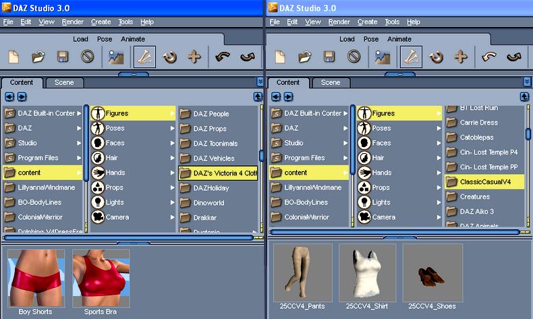This screenshot has width=533, height=319.
Task: Go forward with right arrow in left window
Action: tap(22, 97)
